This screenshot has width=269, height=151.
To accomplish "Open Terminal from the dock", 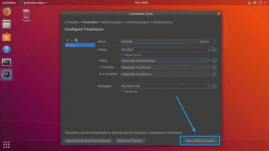I will tap(7, 62).
